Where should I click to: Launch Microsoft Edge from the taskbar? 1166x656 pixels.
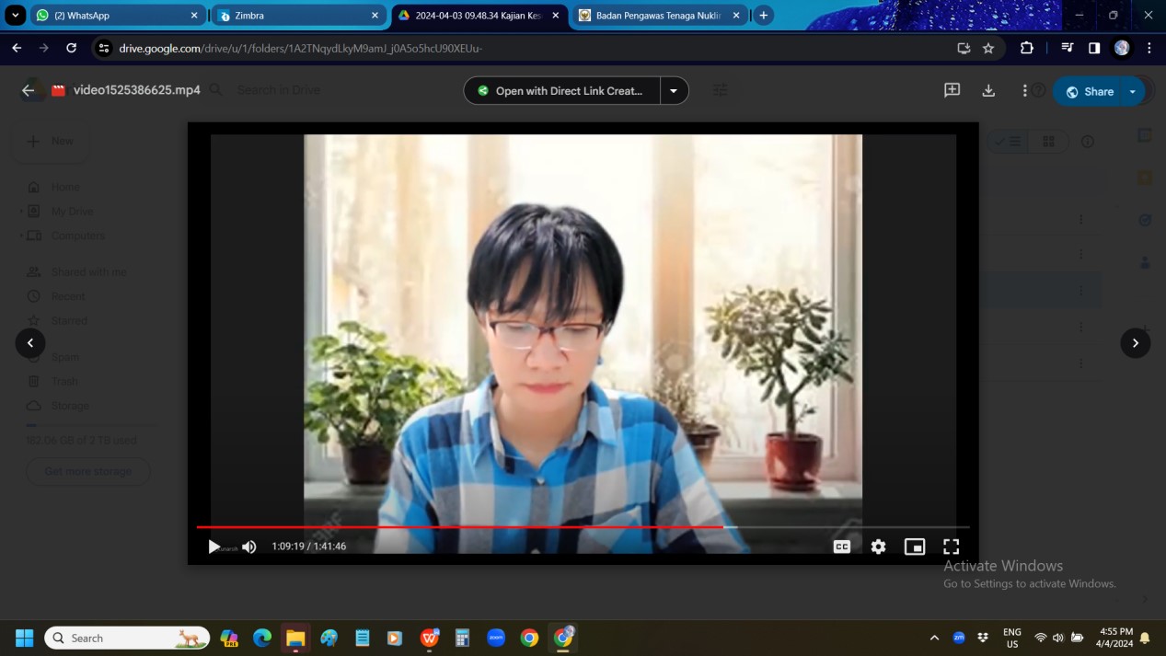[262, 638]
